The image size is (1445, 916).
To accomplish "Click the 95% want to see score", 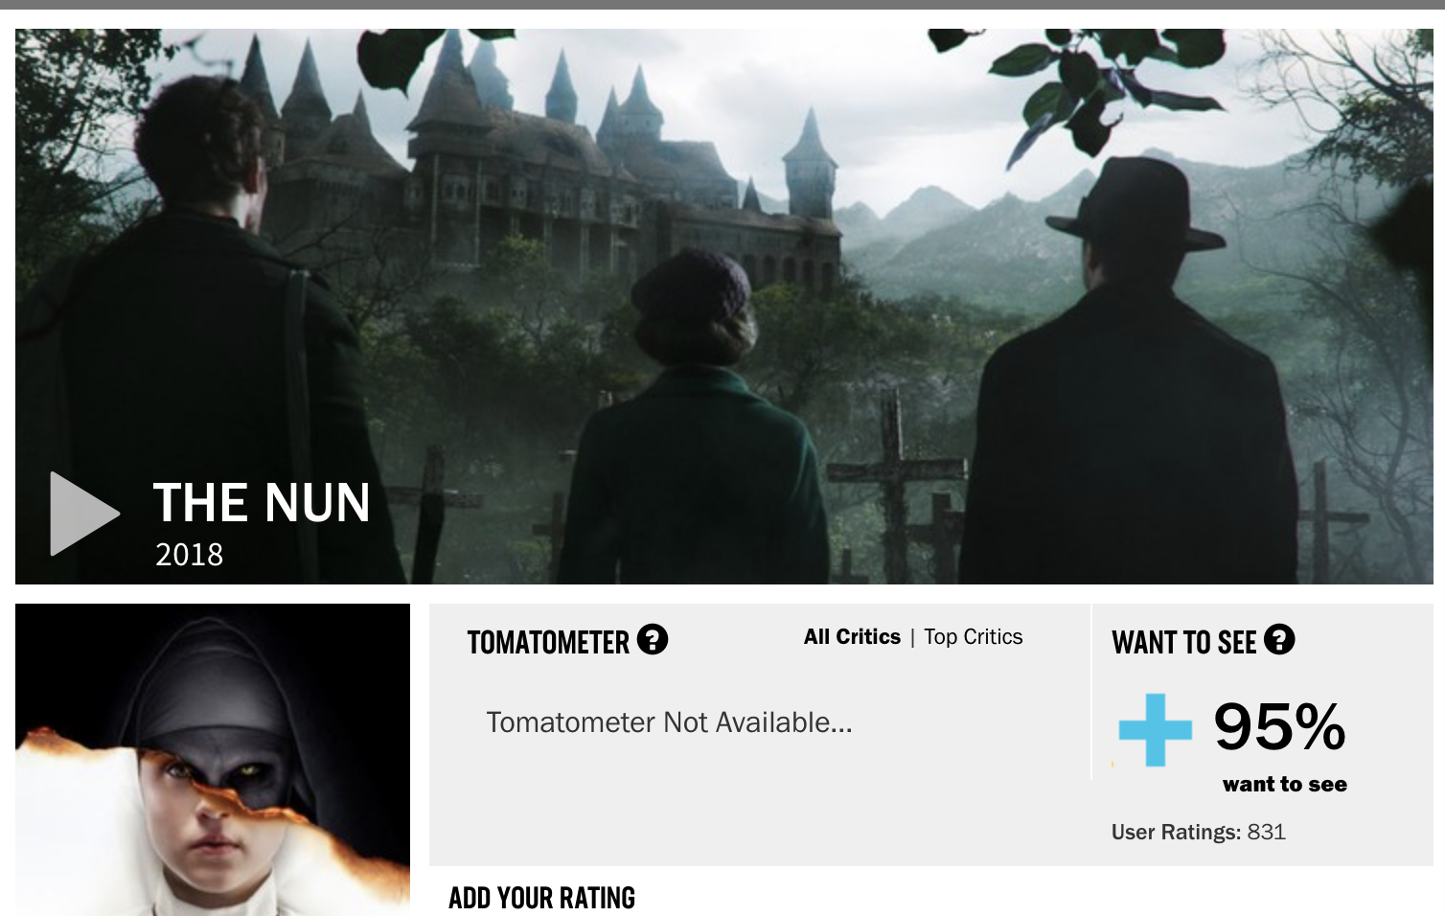I will click(x=1279, y=726).
